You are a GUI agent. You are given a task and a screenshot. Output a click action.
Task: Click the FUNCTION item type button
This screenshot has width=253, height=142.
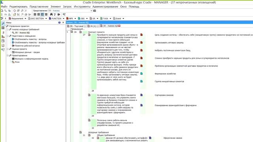(x=55, y=19)
